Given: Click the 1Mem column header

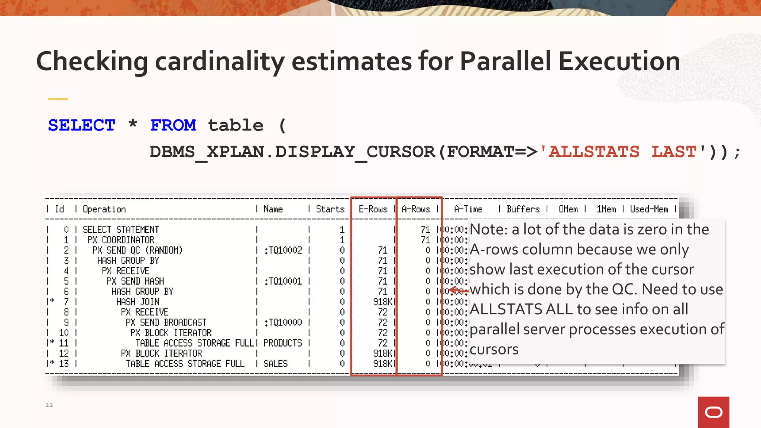Looking at the screenshot, I should 606,209.
